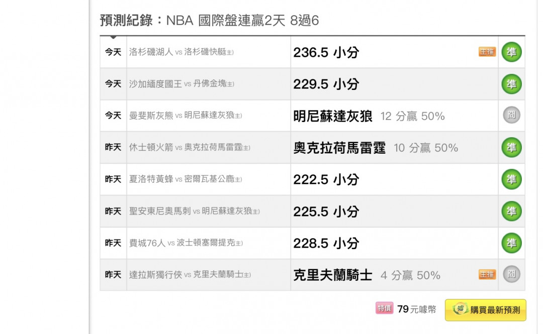Click green 準 icon on Spurs vs Timberwolves row
The width and height of the screenshot is (543, 334).
(x=511, y=211)
